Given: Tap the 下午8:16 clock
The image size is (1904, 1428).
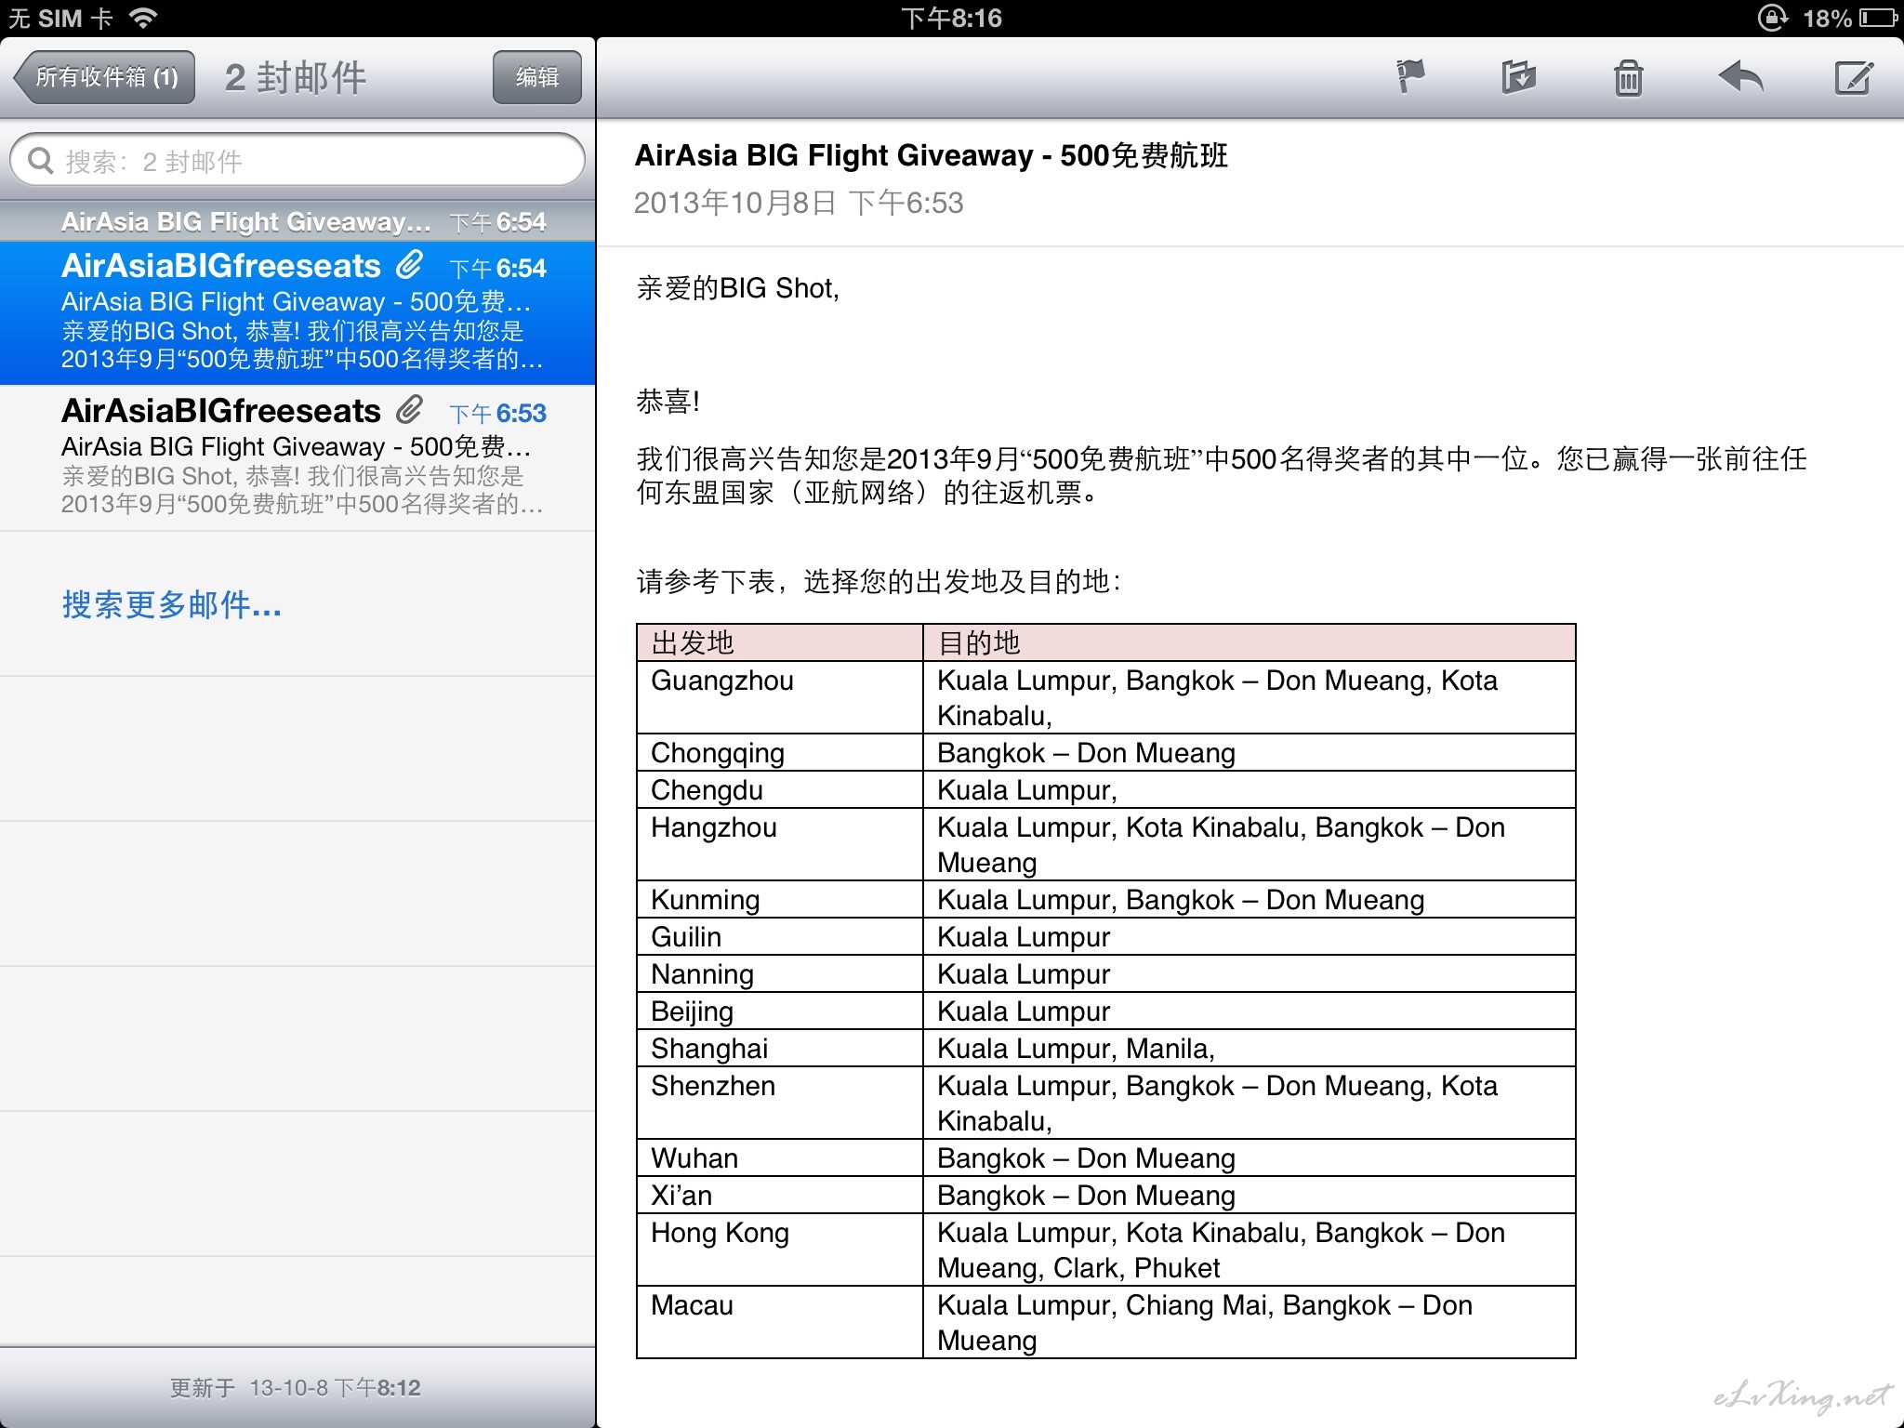Looking at the screenshot, I should [951, 18].
